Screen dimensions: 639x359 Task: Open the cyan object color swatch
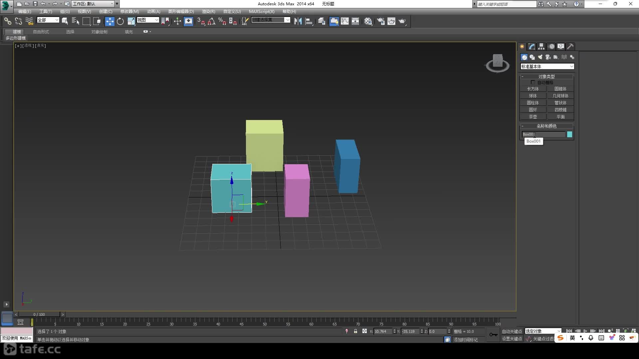coord(569,134)
